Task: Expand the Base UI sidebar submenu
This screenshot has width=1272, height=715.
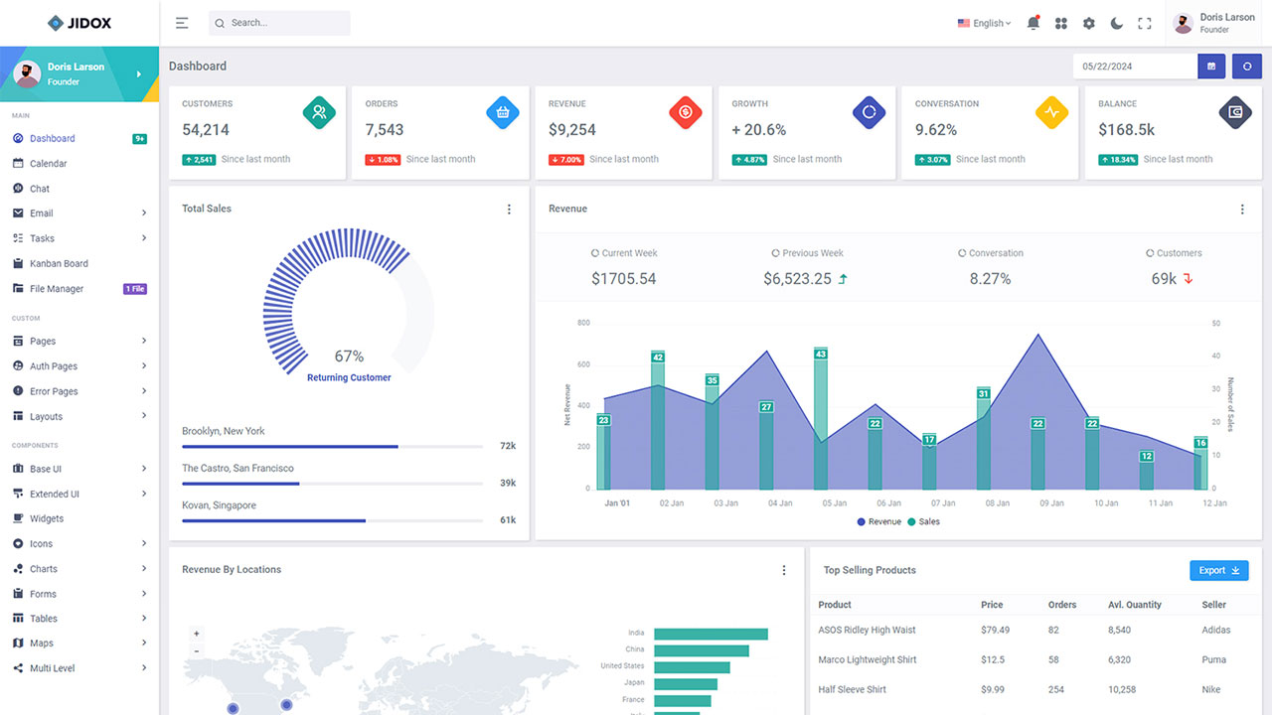Action: click(x=79, y=469)
